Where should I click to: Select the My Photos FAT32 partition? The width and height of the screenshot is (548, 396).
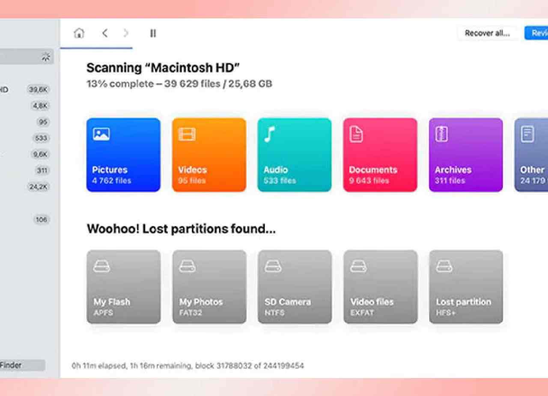click(209, 287)
